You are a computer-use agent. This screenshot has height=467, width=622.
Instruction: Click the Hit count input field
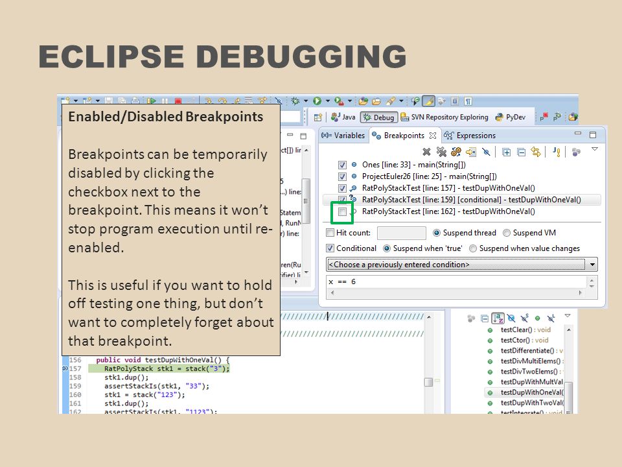402,233
